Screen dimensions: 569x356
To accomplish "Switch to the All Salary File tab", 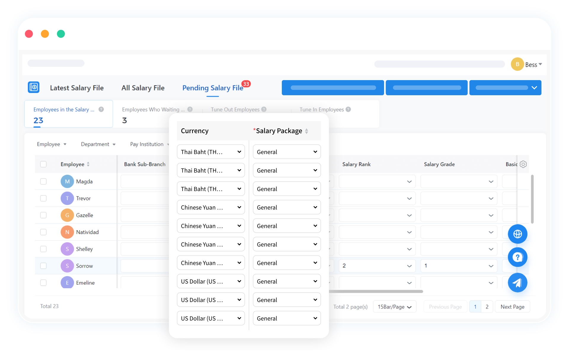I will tap(143, 88).
